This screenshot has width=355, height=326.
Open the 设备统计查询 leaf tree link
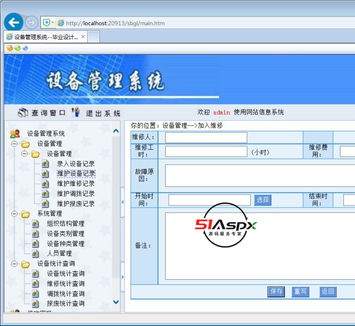(65, 273)
